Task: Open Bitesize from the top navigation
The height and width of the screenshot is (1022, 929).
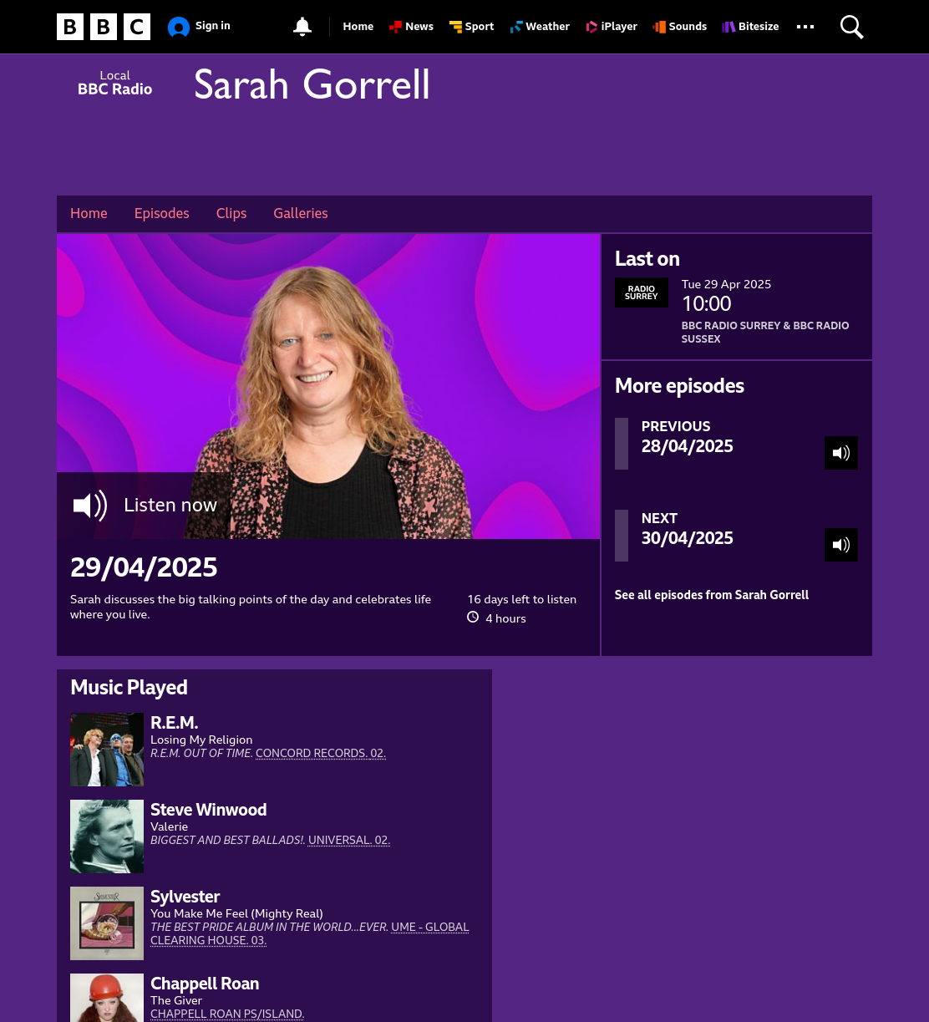Action: [x=750, y=27]
